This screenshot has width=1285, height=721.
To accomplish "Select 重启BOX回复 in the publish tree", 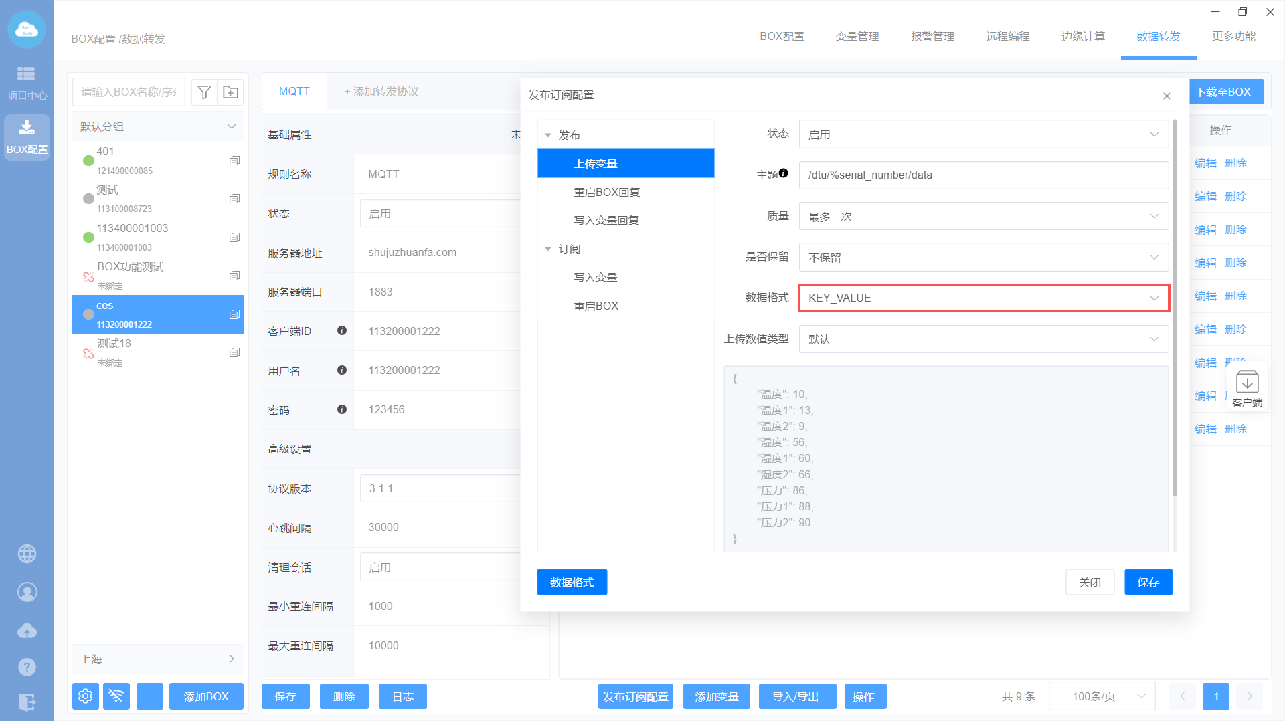I will (x=606, y=193).
